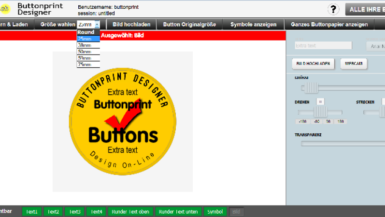Click the Extra text input field
Viewport: 385px width, 217px height.
coord(323,45)
